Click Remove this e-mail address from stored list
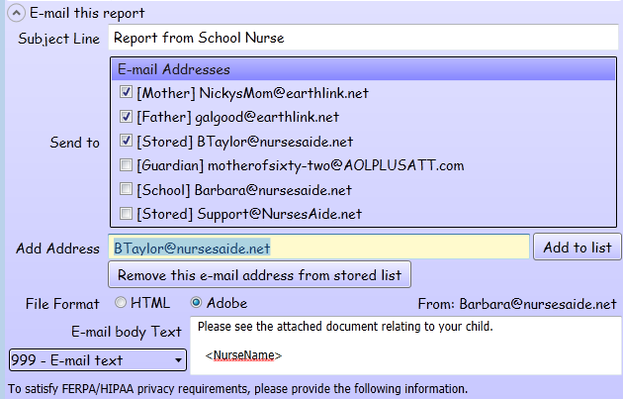The image size is (623, 399). [259, 274]
